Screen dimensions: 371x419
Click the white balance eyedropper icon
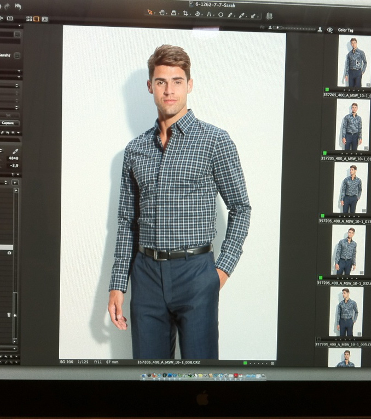[x=15, y=151]
